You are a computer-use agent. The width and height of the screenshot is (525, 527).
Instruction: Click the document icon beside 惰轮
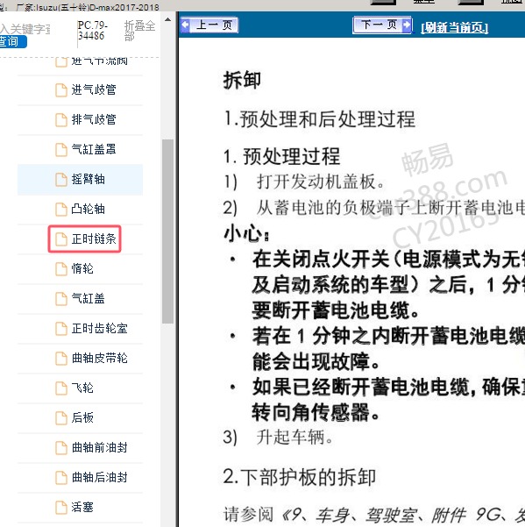click(61, 269)
